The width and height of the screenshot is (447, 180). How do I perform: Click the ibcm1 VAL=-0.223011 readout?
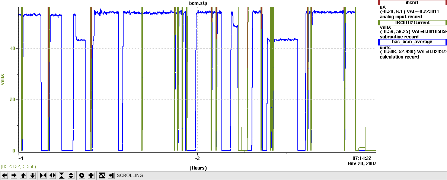point(409,12)
